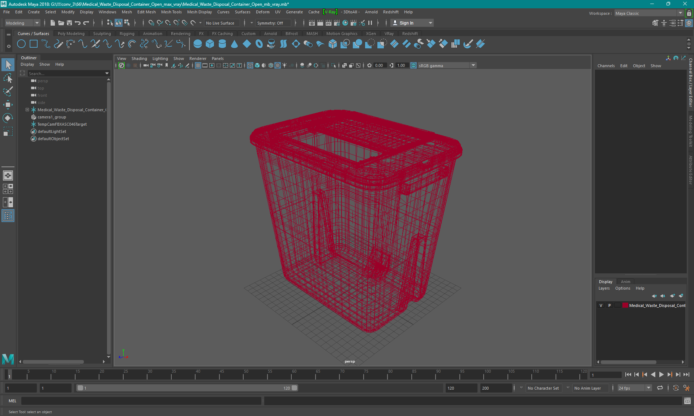Screen dimensions: 694x416
Task: Toggle layer visibility V box
Action: (x=601, y=305)
